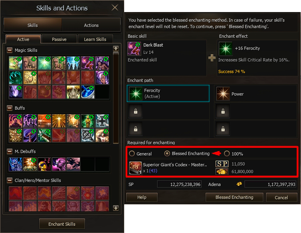Click the +16 Ferocity enchant effect icon
The height and width of the screenshot is (233, 301).
click(225, 49)
